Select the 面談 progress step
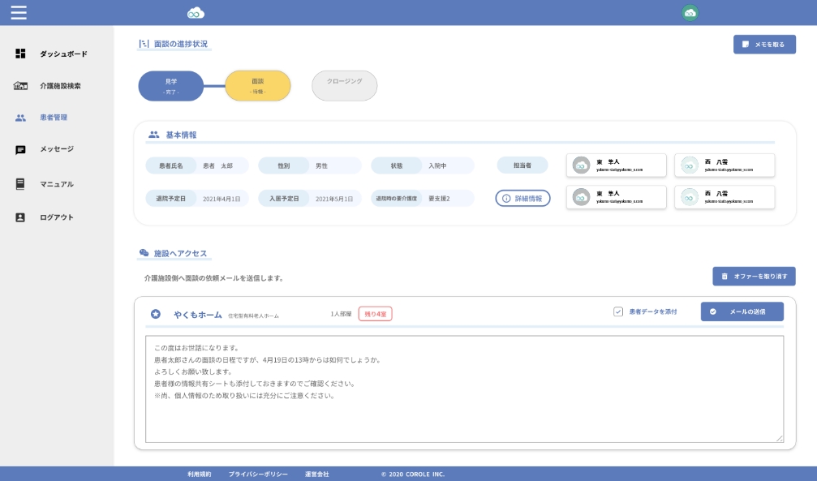The height and width of the screenshot is (481, 817). tap(257, 86)
